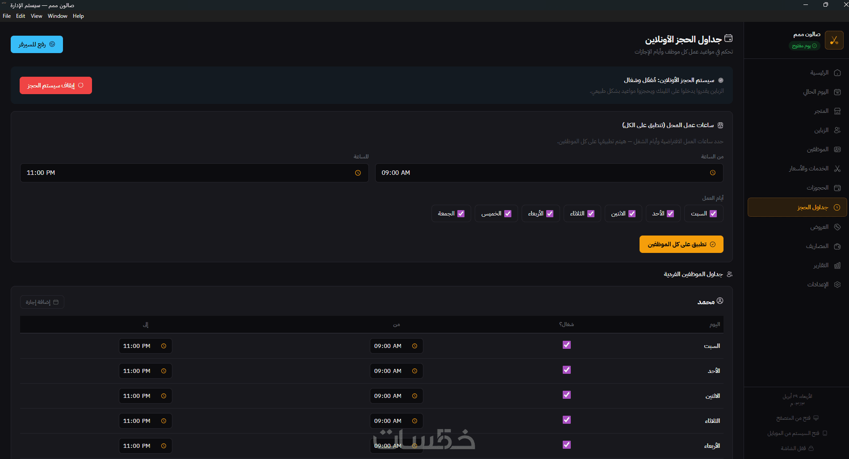Viewport: 849px width, 459px height.
Task: Click تطبيق على كل الموظفين button
Action: point(682,244)
